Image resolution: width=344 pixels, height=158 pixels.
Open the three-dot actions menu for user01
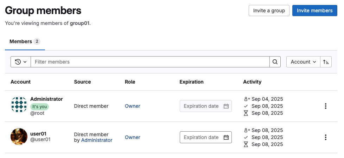coord(326,137)
